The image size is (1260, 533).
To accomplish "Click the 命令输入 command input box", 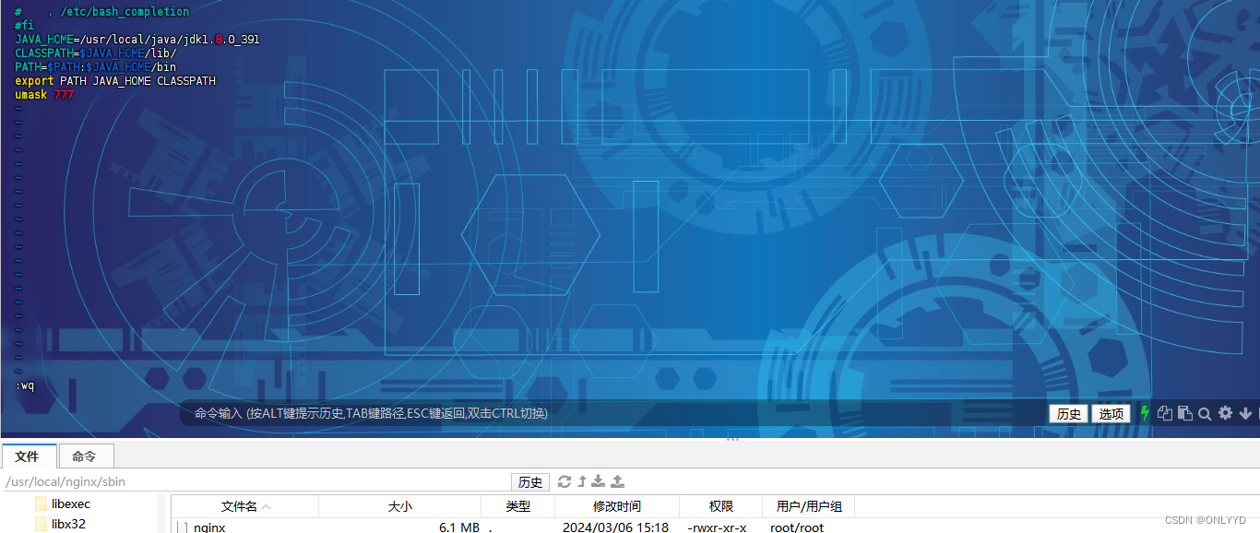I will pyautogui.click(x=613, y=413).
